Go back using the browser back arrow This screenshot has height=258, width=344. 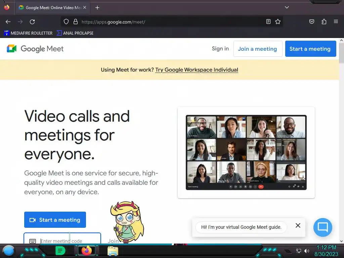pyautogui.click(x=8, y=22)
